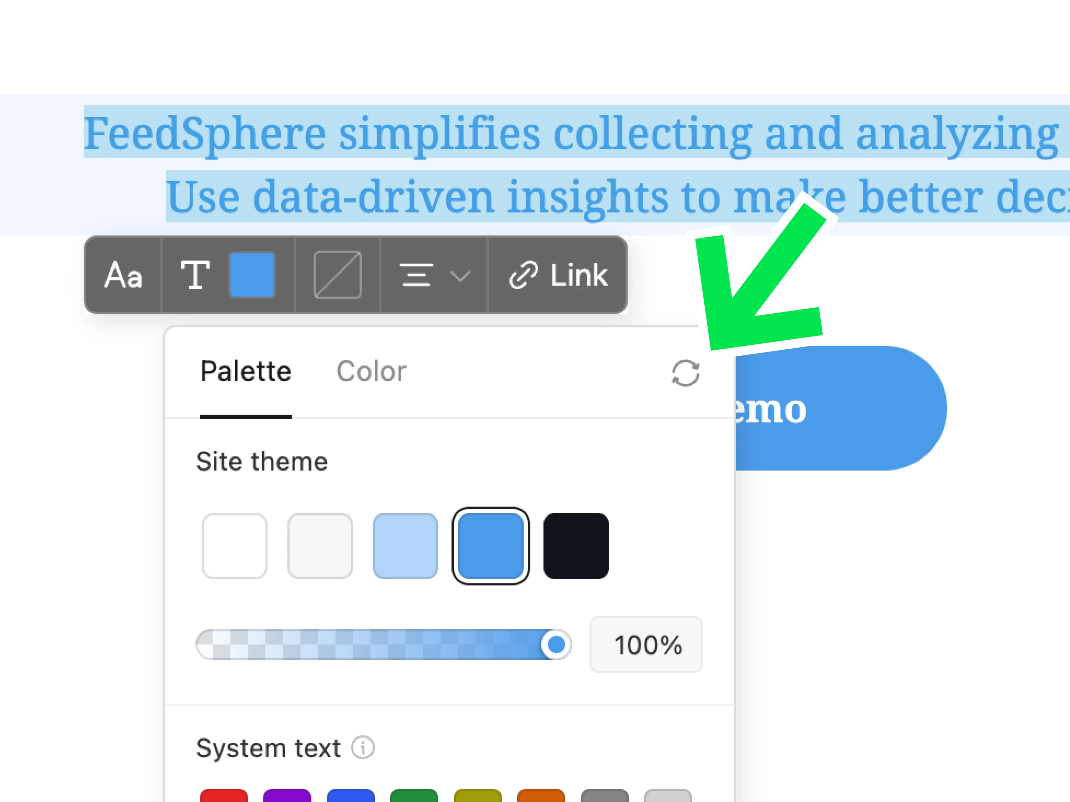Select the light blue site theme swatch
Viewport: 1070px width, 802px height.
[406, 546]
